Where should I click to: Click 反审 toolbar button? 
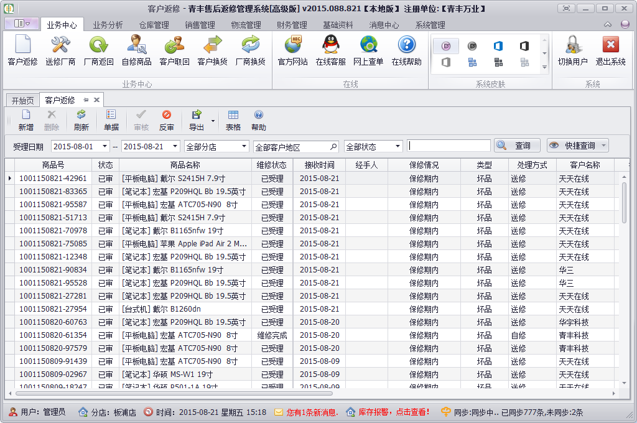(x=167, y=120)
